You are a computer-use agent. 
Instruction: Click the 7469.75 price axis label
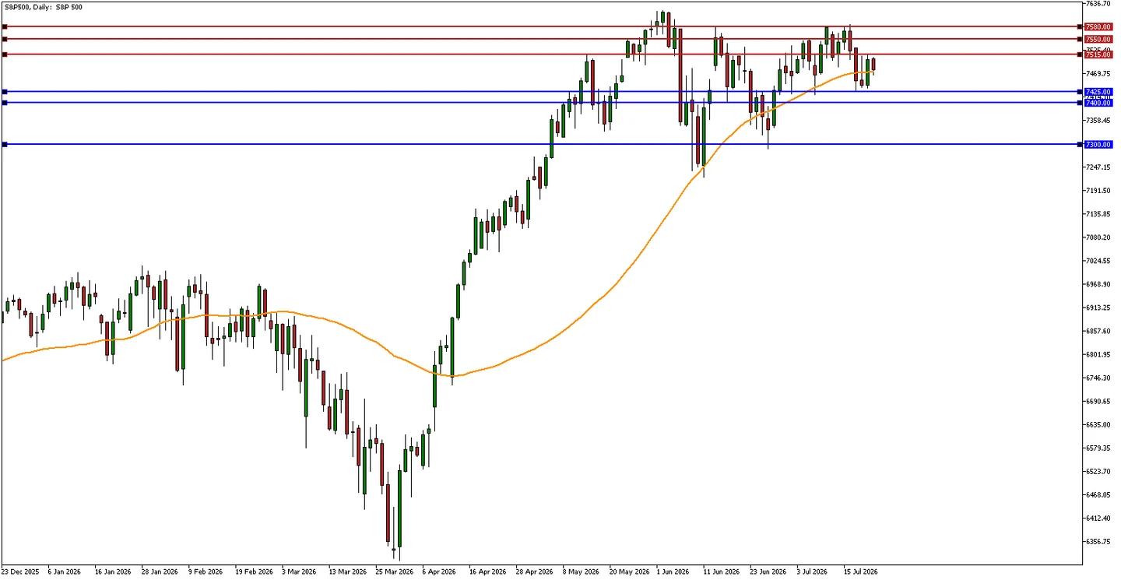1098,74
